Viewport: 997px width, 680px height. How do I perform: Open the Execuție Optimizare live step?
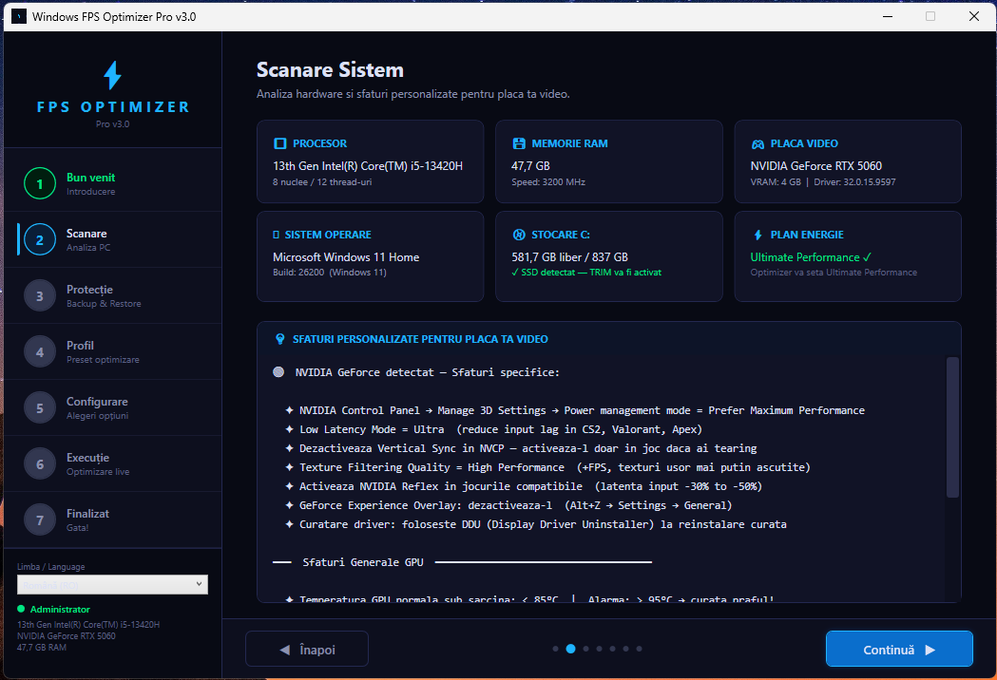[112, 463]
